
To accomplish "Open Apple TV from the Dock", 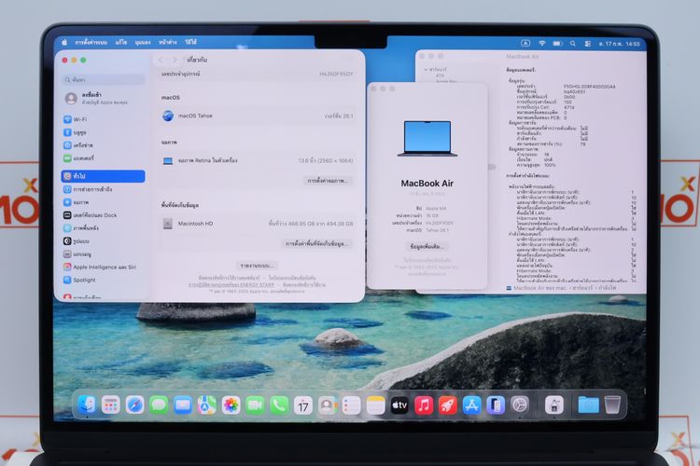I will pyautogui.click(x=399, y=405).
